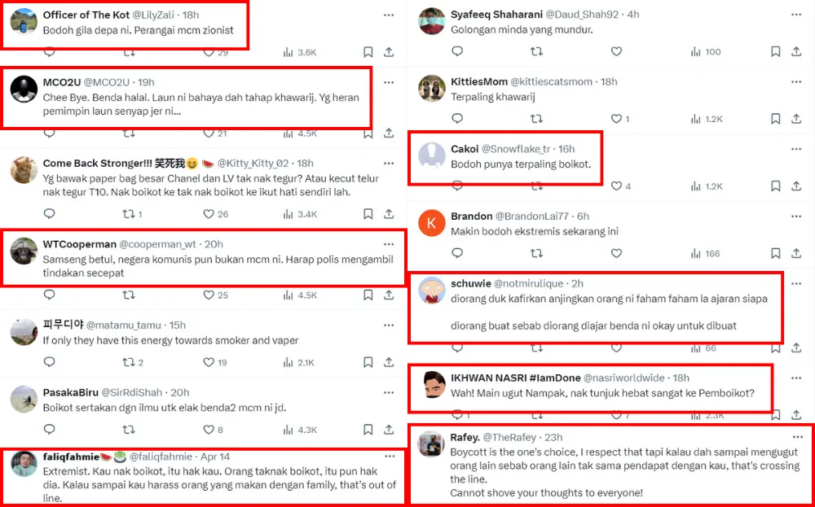Like the KittiesMom tweet
The image size is (815, 507).
point(615,119)
